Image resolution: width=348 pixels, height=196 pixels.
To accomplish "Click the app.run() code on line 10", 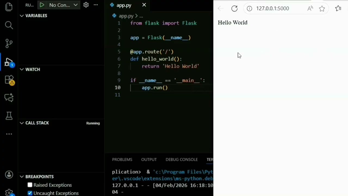I will 155,88.
